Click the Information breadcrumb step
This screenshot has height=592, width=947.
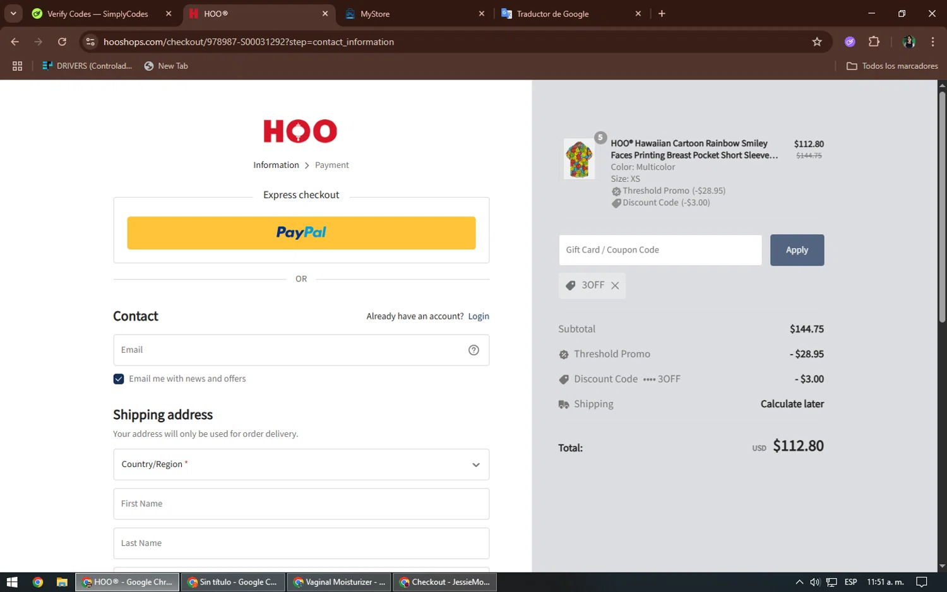tap(276, 165)
